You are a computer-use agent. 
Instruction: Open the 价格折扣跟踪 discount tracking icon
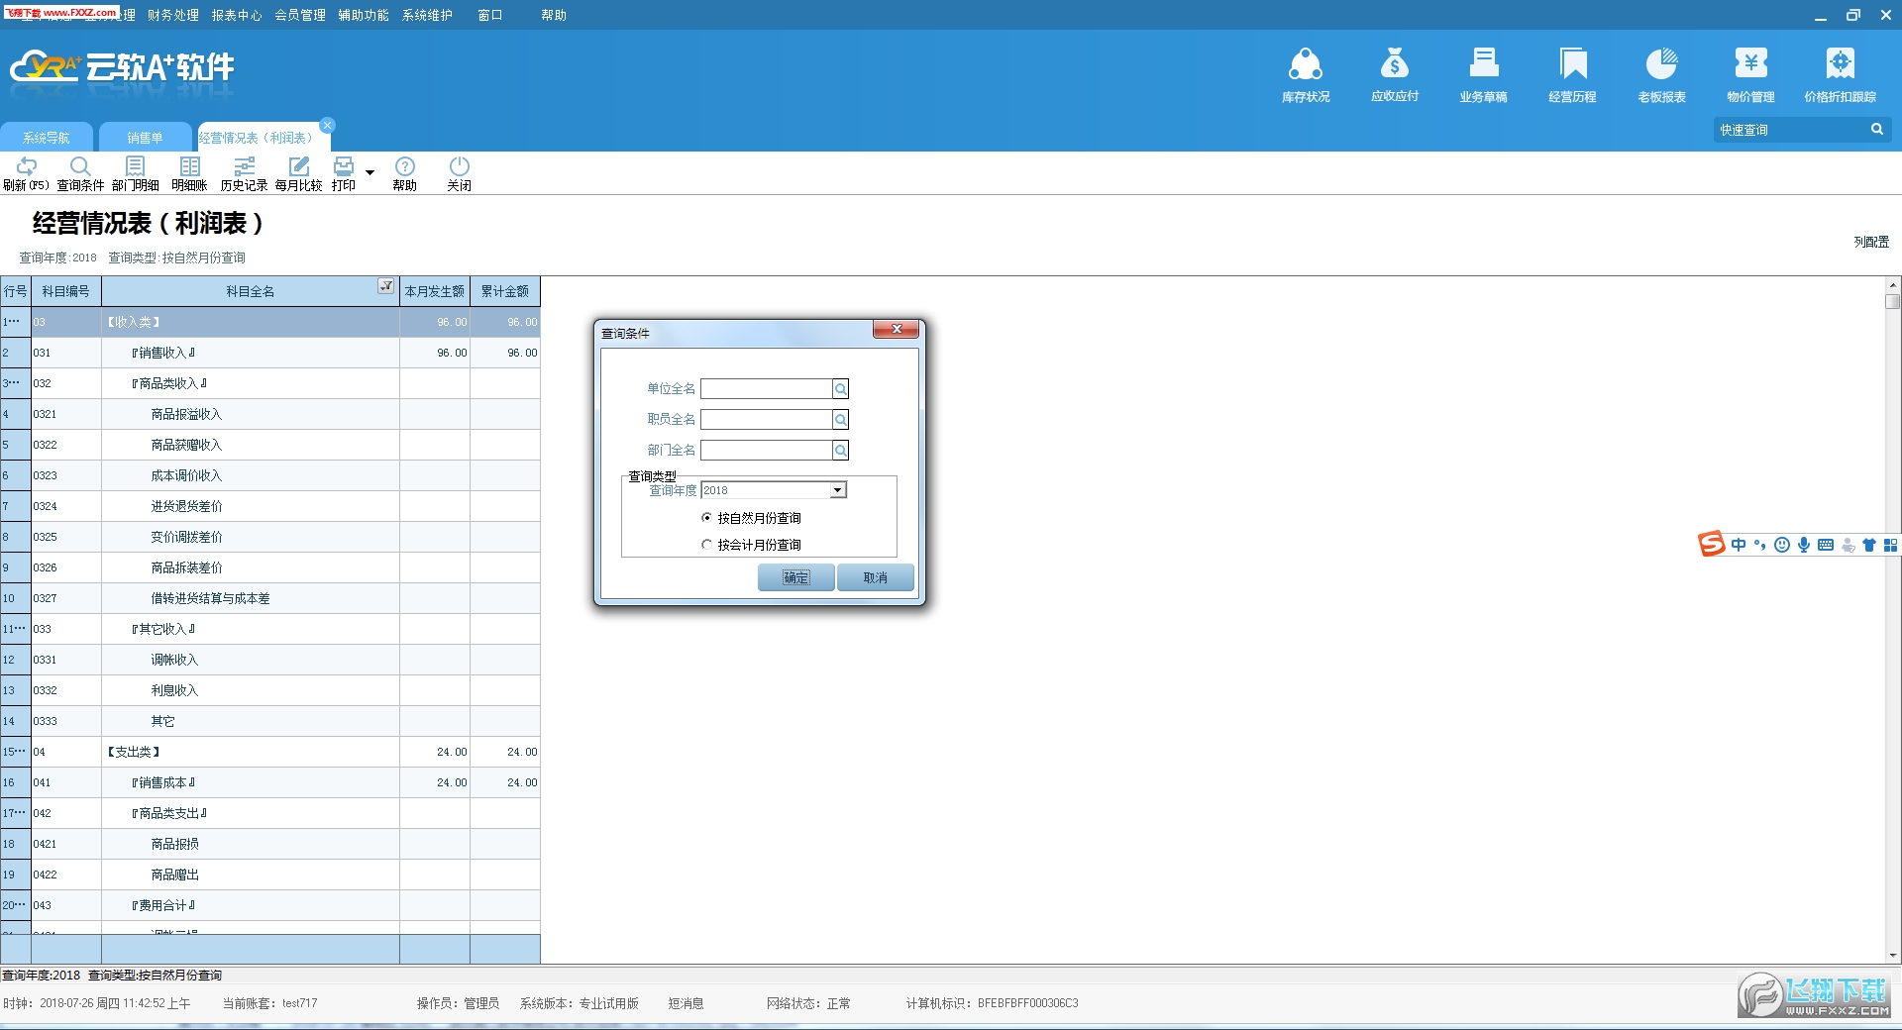(x=1840, y=74)
